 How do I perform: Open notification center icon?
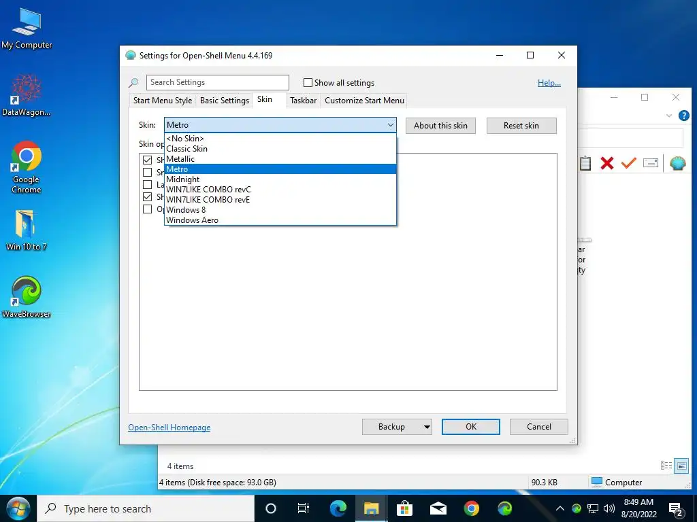(676, 509)
